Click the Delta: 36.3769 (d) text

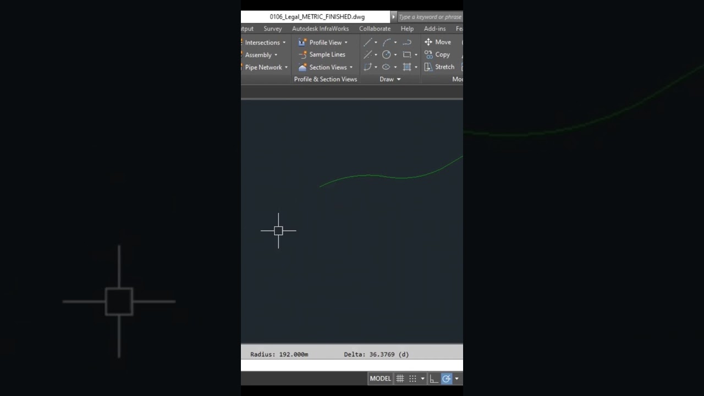[376, 354]
